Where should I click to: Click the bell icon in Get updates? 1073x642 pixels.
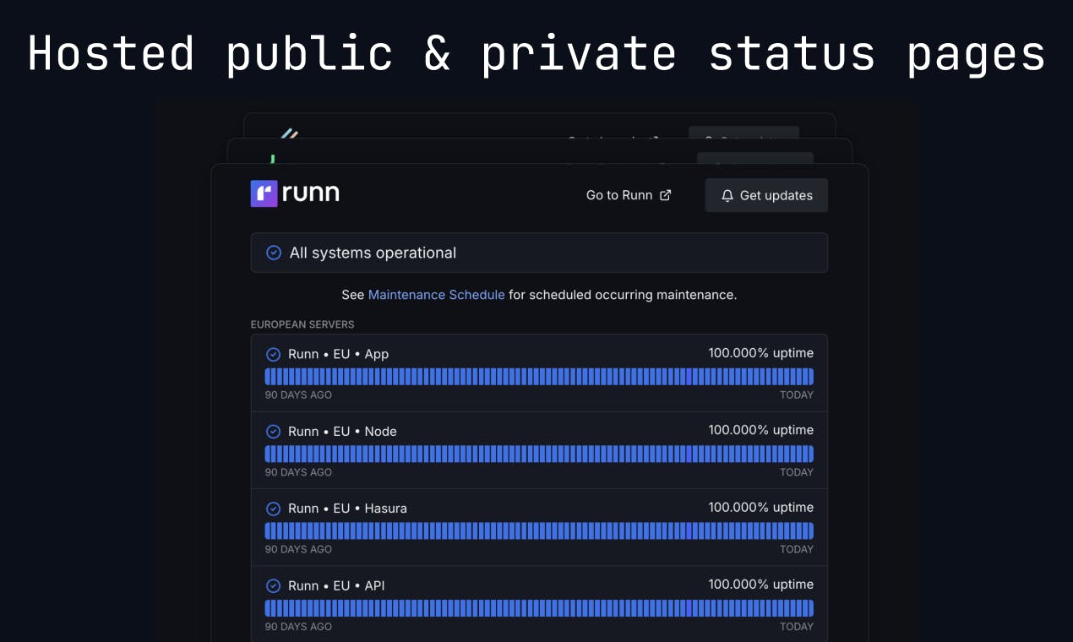click(x=727, y=195)
